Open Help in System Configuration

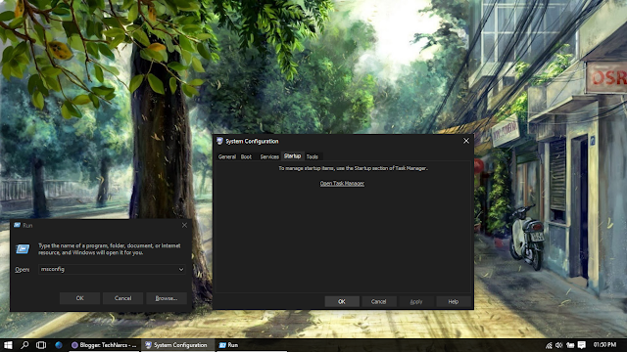coord(453,302)
